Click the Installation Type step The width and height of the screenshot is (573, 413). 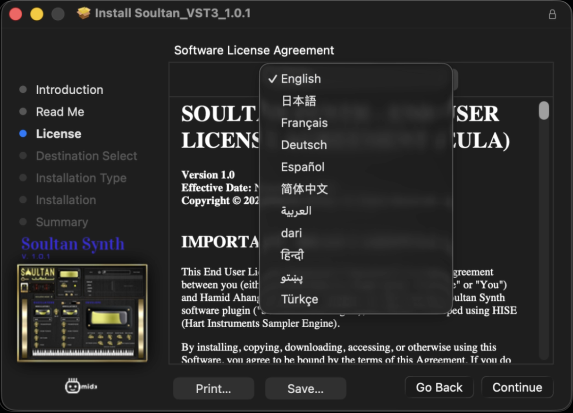pyautogui.click(x=81, y=178)
